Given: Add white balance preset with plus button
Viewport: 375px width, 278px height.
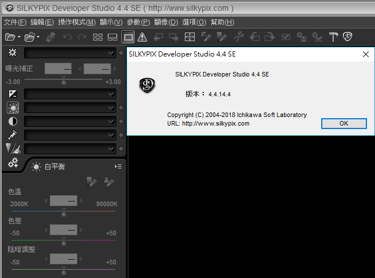Looking at the screenshot, I should point(121,108).
